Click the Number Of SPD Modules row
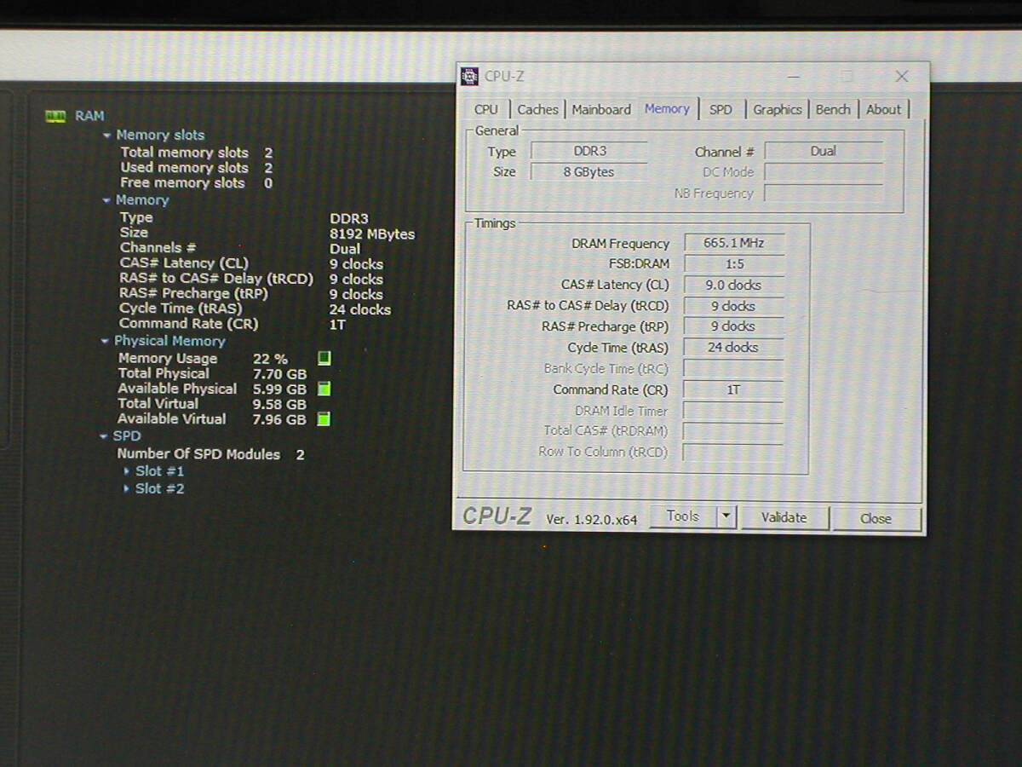Viewport: 1022px width, 767px height. click(x=210, y=454)
